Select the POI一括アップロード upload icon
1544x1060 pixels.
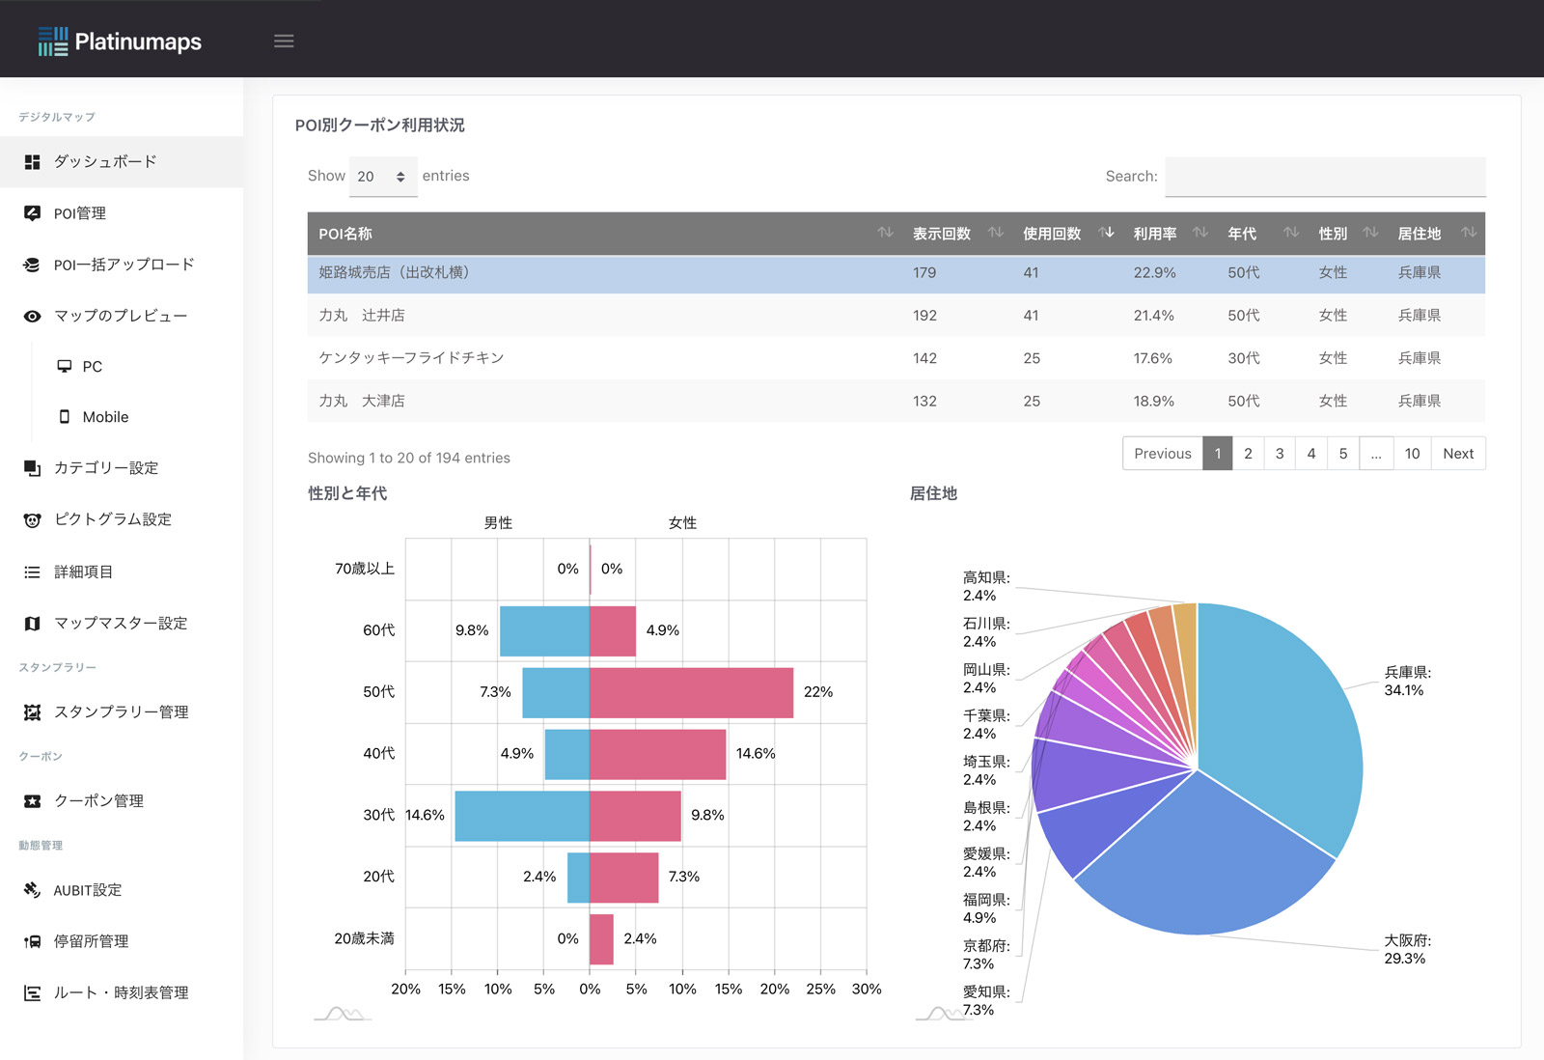click(30, 264)
